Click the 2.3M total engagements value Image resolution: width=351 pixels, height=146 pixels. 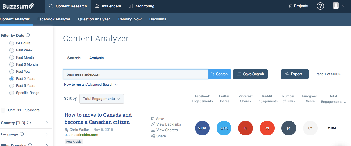coord(332,128)
